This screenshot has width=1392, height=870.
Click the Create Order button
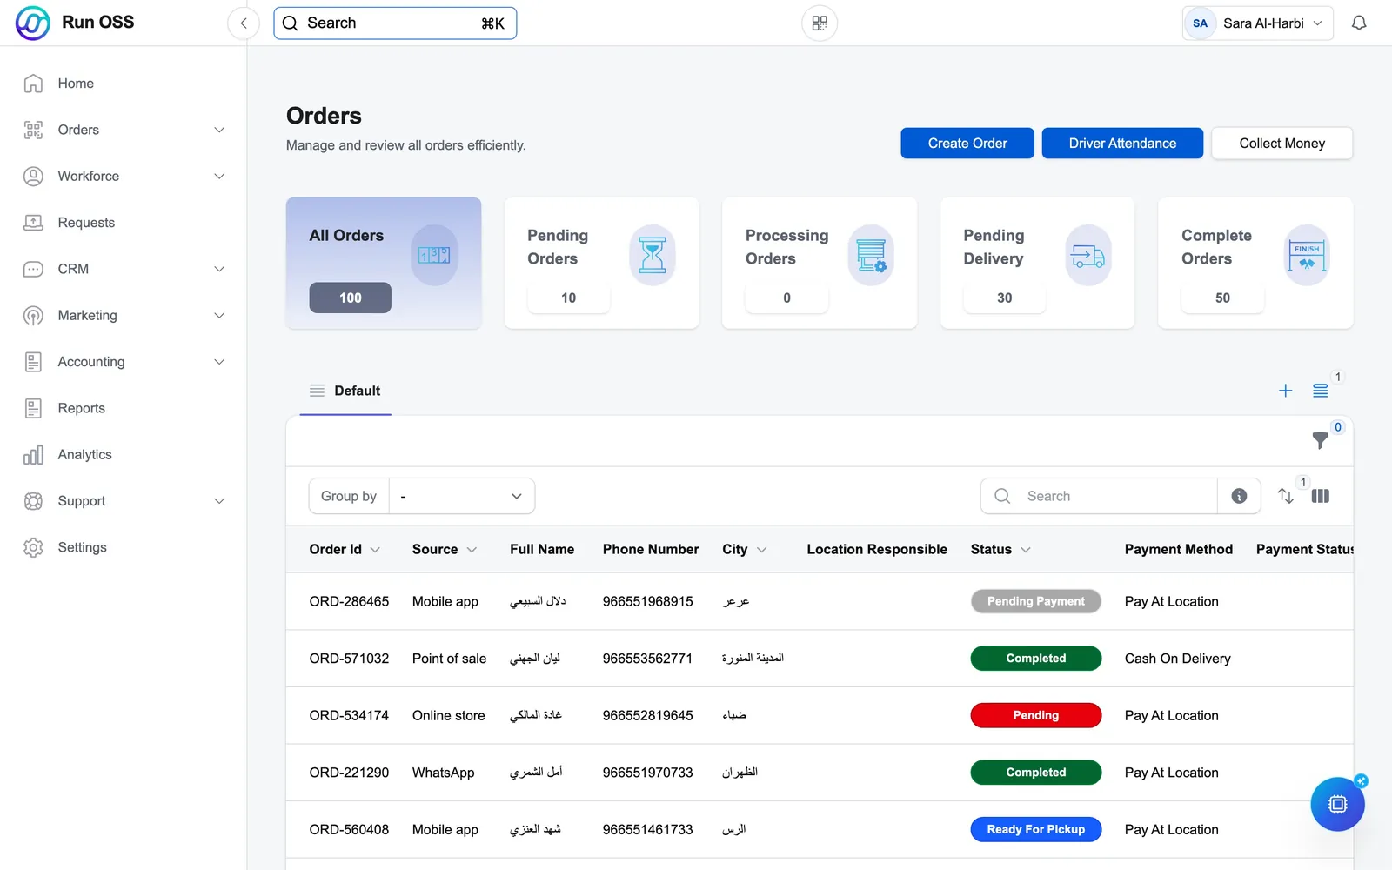pos(967,144)
